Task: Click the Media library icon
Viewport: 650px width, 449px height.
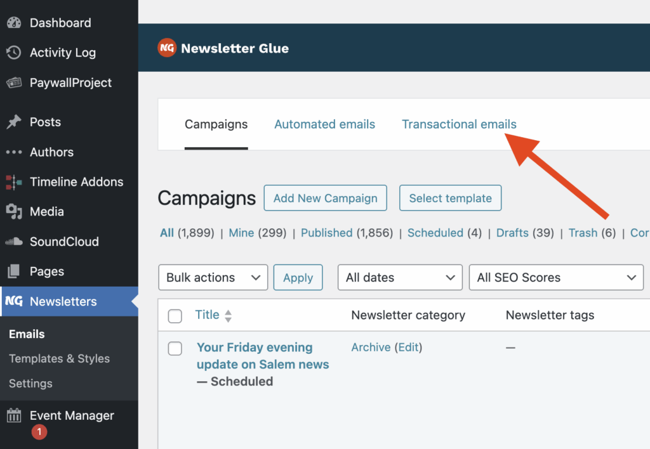Action: point(14,212)
